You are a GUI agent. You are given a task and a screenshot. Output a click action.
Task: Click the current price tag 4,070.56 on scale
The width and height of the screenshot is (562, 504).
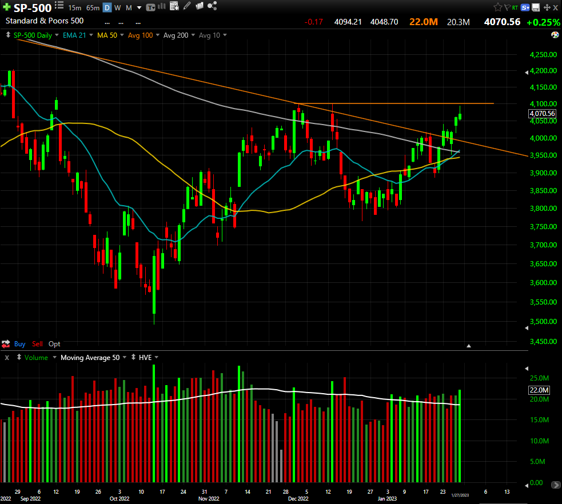(x=543, y=114)
